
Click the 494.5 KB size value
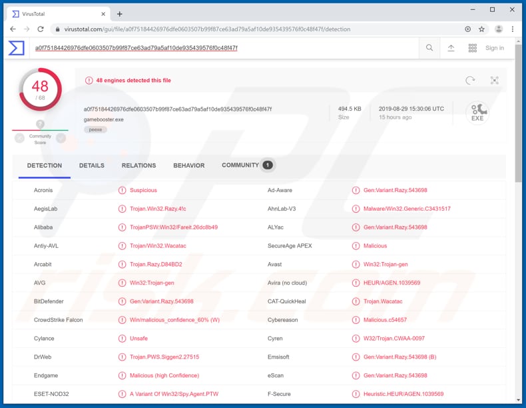(x=350, y=109)
